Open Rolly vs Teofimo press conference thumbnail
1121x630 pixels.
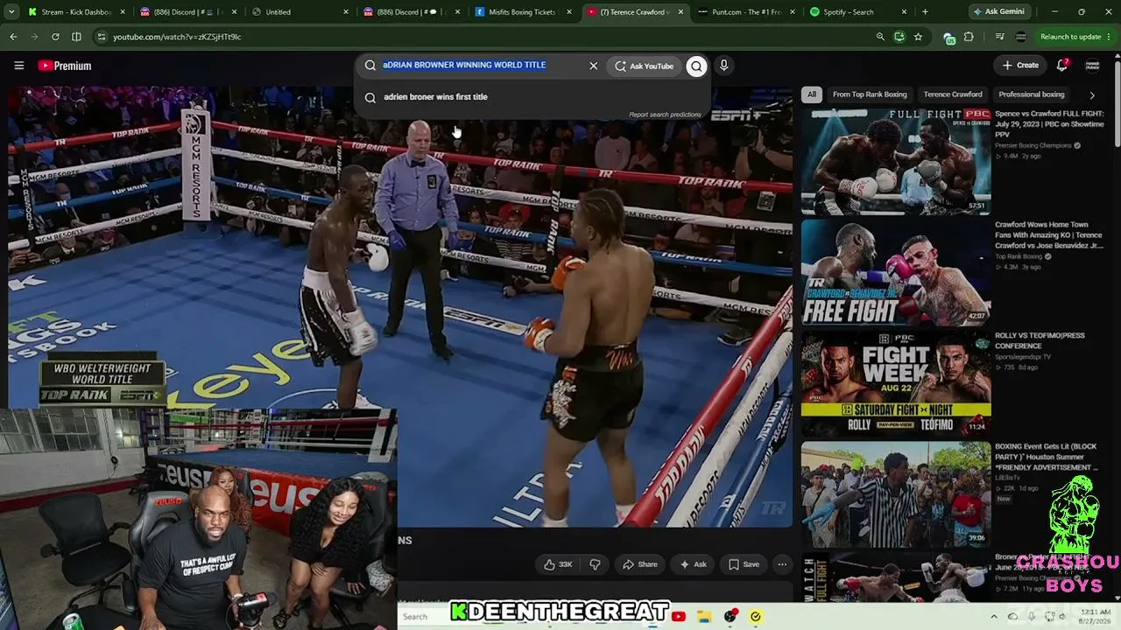[896, 383]
